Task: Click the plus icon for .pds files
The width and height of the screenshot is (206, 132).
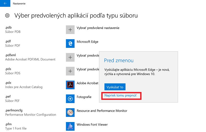Action: coord(70,71)
